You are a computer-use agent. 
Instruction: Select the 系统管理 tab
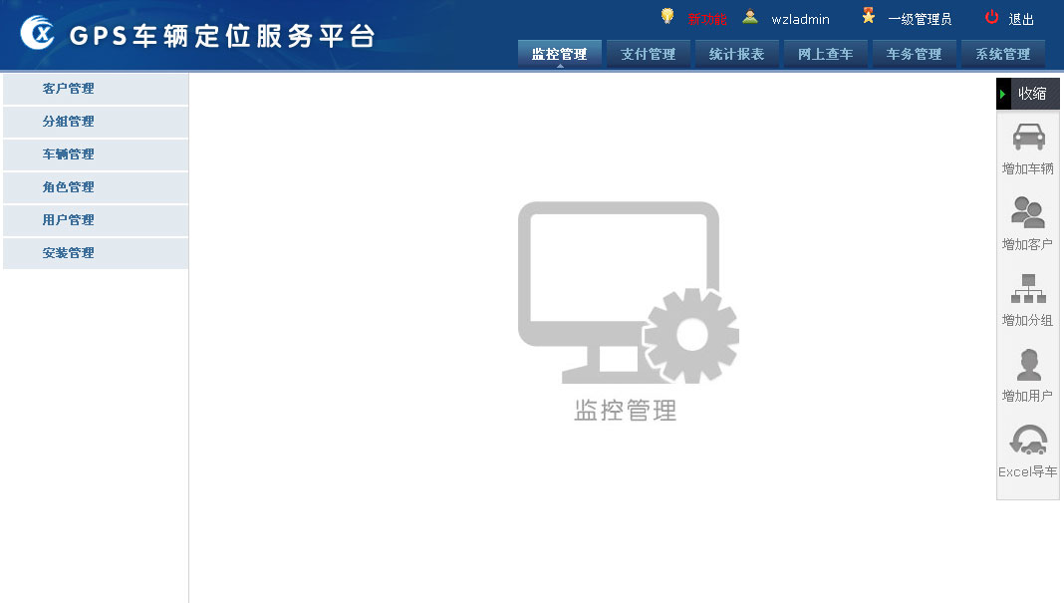(x=1002, y=54)
